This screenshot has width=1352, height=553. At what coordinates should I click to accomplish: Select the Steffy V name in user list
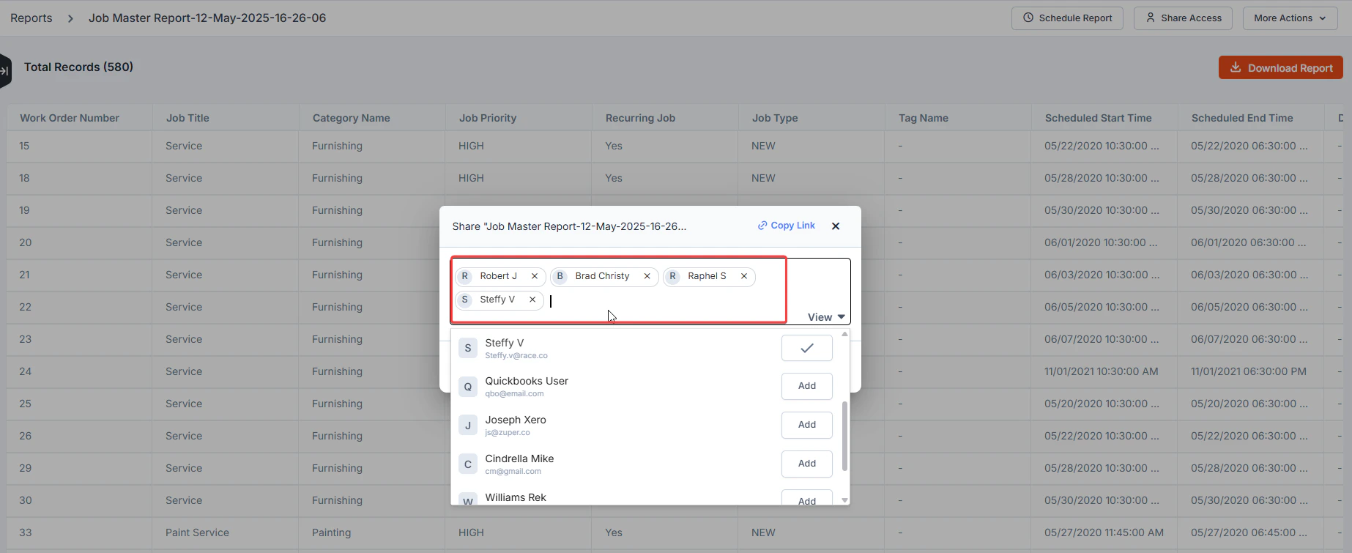point(505,343)
